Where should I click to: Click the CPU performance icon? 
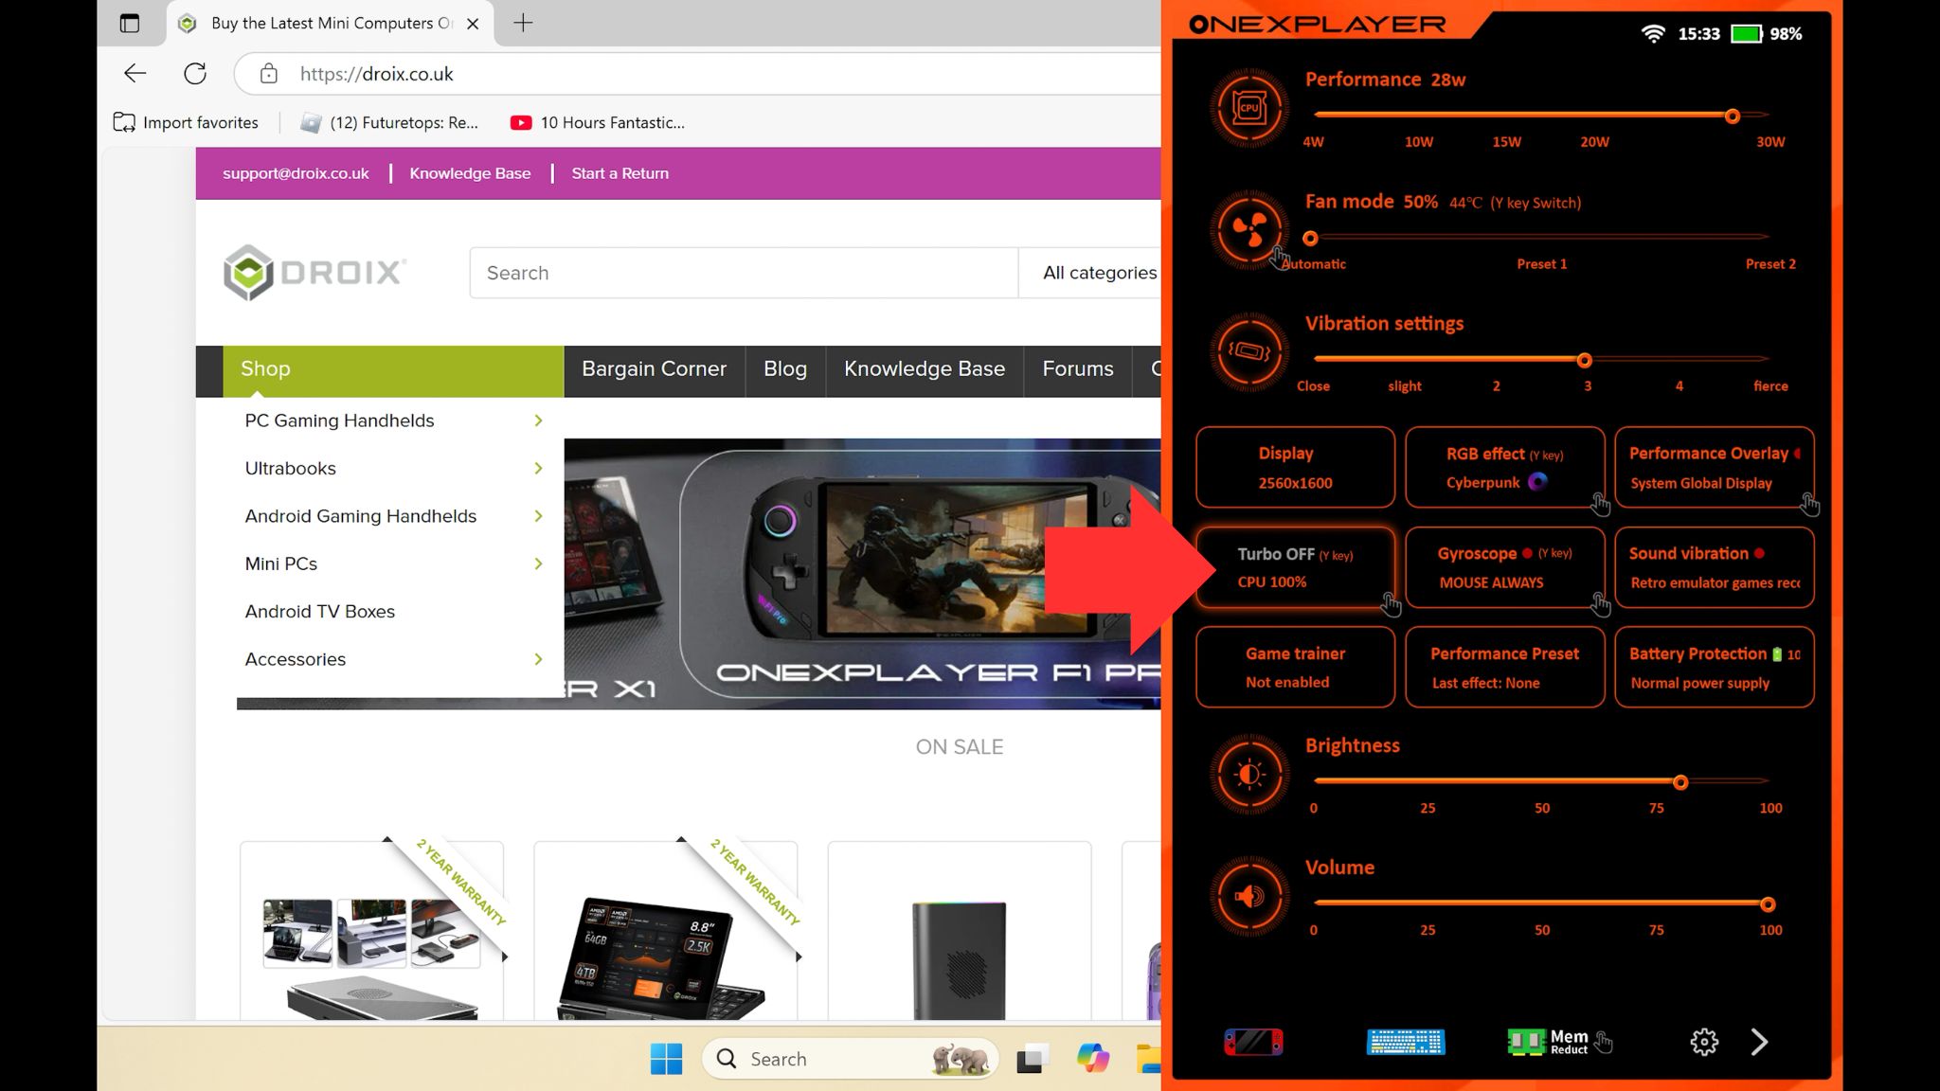pyautogui.click(x=1249, y=108)
